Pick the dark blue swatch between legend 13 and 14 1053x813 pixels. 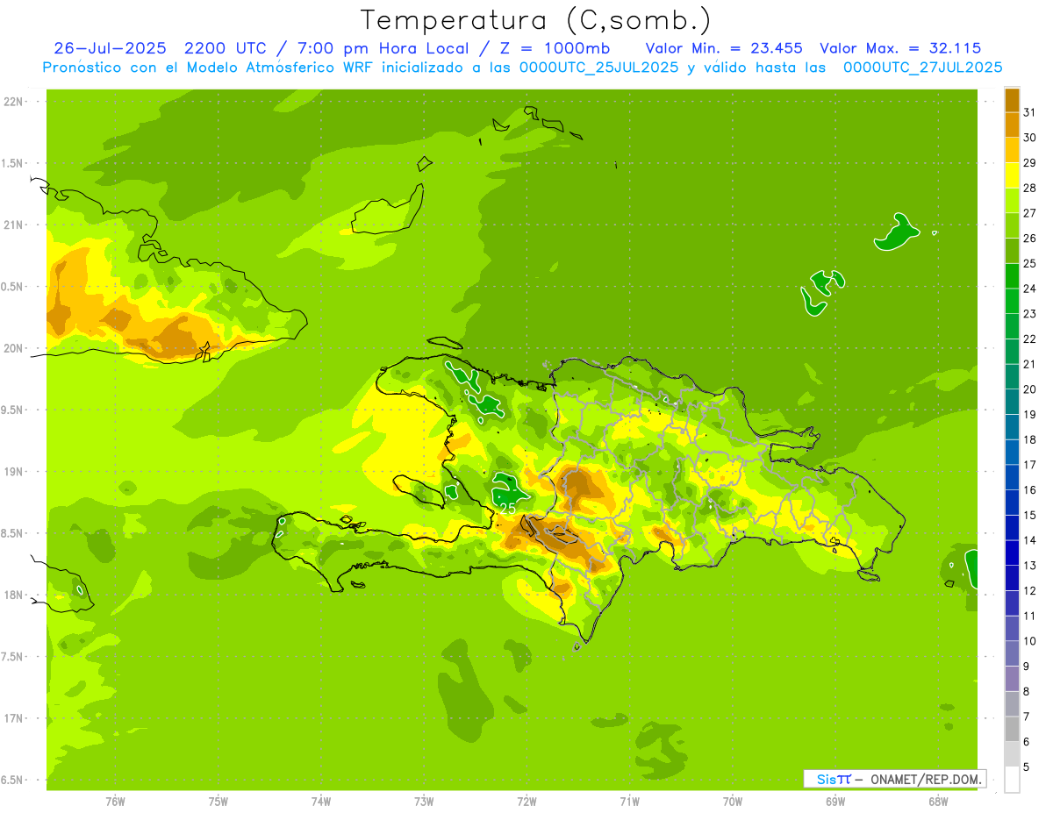click(1012, 553)
